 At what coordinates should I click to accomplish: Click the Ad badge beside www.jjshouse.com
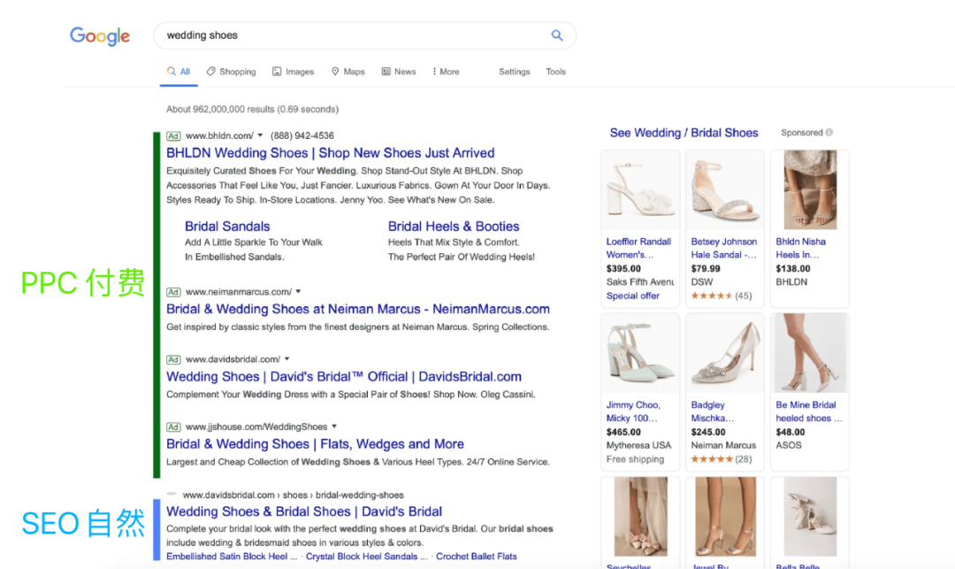173,427
